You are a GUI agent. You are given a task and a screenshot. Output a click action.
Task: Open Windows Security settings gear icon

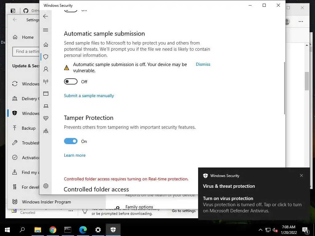[x=46, y=186]
